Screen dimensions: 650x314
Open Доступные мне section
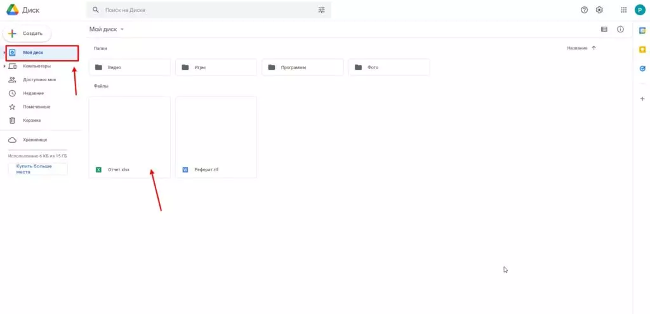click(x=41, y=79)
